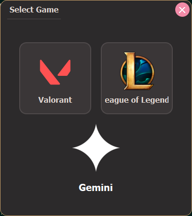Viewport: 192px width, 216px height.
Task: Click the left blade of the Valorant V
Action: [49, 72]
